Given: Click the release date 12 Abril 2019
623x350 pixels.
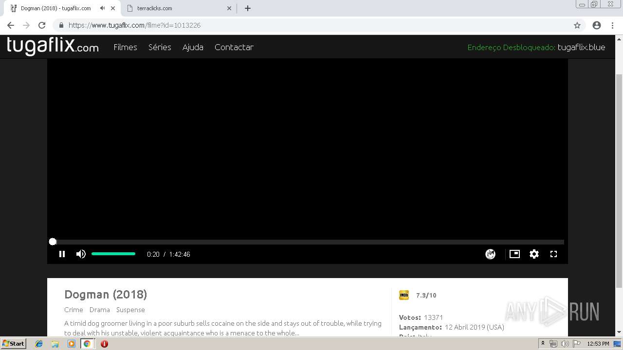Looking at the screenshot, I should tap(475, 327).
